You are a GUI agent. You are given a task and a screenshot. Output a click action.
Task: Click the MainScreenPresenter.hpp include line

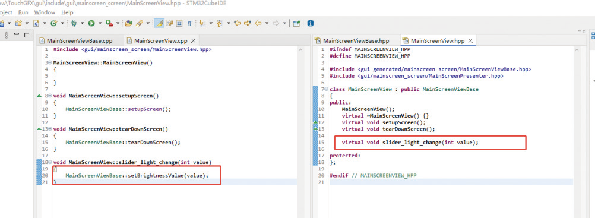tap(417, 76)
